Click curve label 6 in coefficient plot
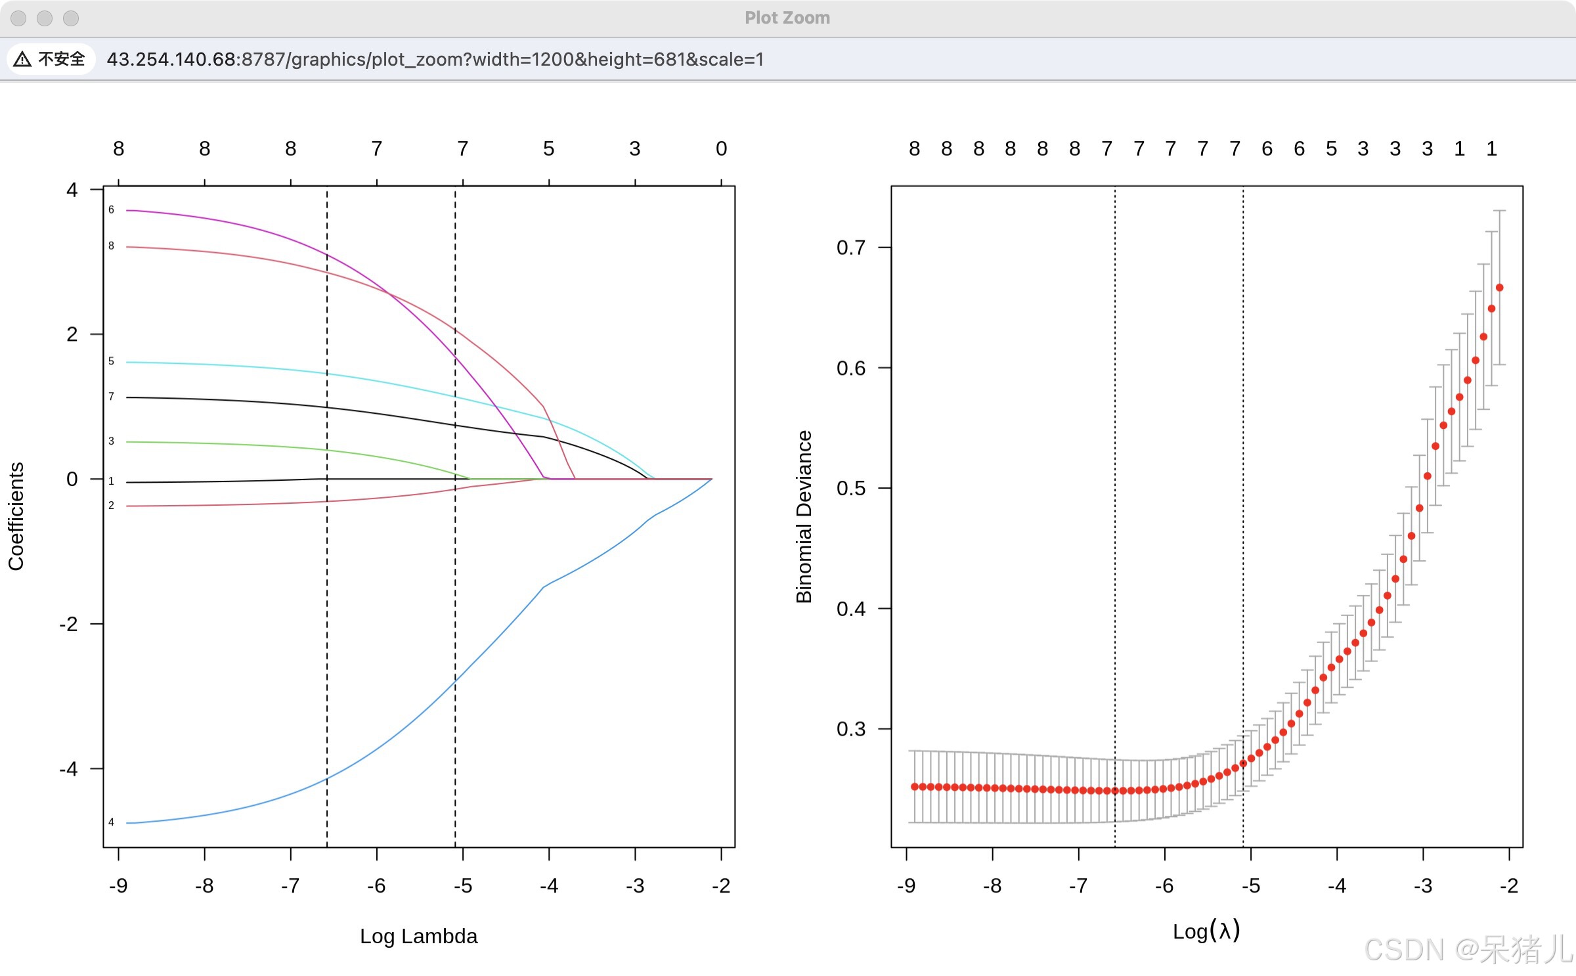Viewport: 1576px width, 976px height. (111, 210)
